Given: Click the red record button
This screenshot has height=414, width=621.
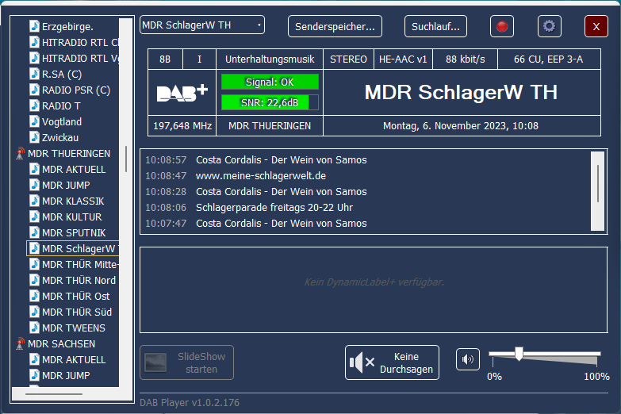Looking at the screenshot, I should (x=501, y=26).
